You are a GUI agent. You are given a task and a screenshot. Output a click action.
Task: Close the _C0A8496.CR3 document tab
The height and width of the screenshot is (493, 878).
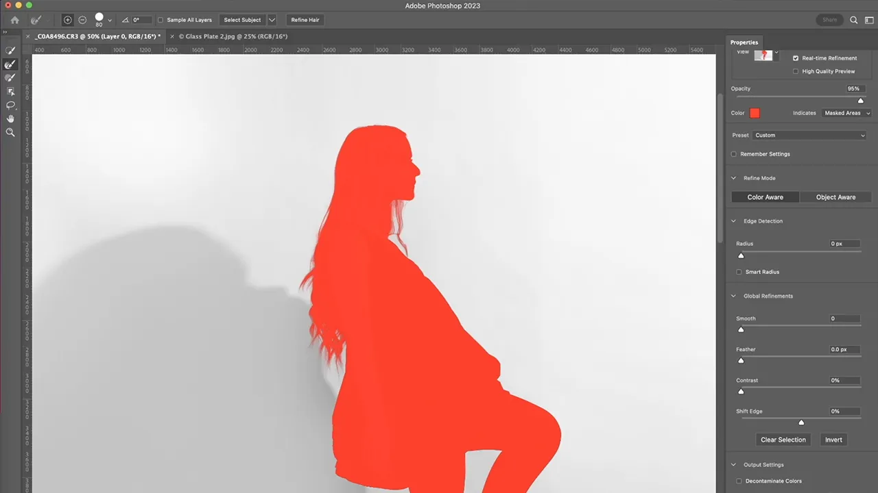click(x=27, y=36)
